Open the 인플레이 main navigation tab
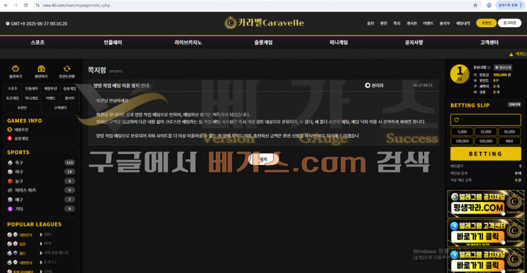The width and height of the screenshot is (527, 273). click(x=113, y=42)
